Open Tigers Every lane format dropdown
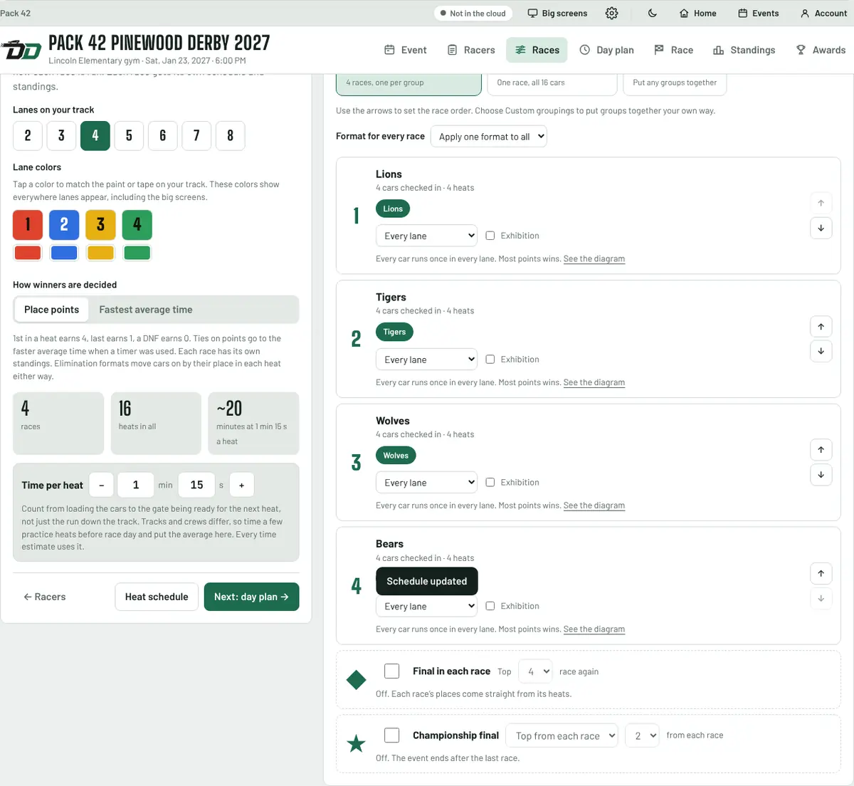854x786 pixels. (426, 360)
